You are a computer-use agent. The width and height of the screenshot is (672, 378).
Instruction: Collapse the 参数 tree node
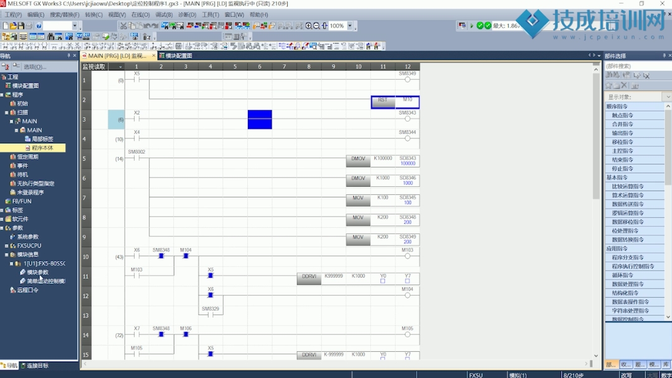point(2,228)
